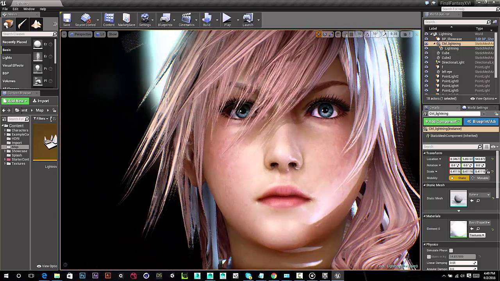Click the Build toolbar icon

pyautogui.click(x=207, y=20)
